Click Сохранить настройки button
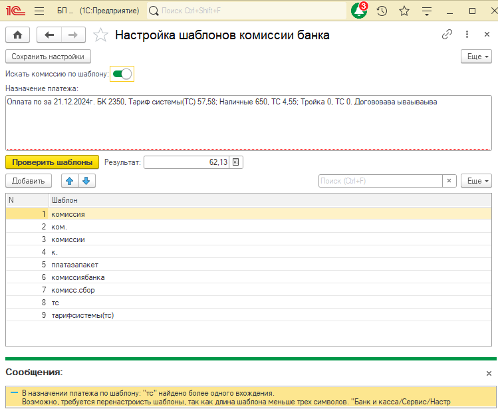Screen dimensions: 498x413 [x=49, y=57]
